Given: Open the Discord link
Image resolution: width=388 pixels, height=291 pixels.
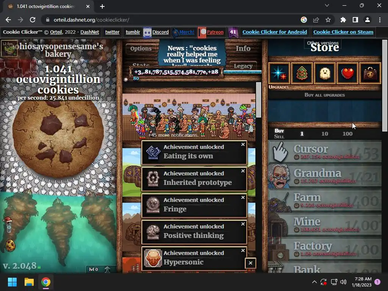Looking at the screenshot, I should (160, 32).
